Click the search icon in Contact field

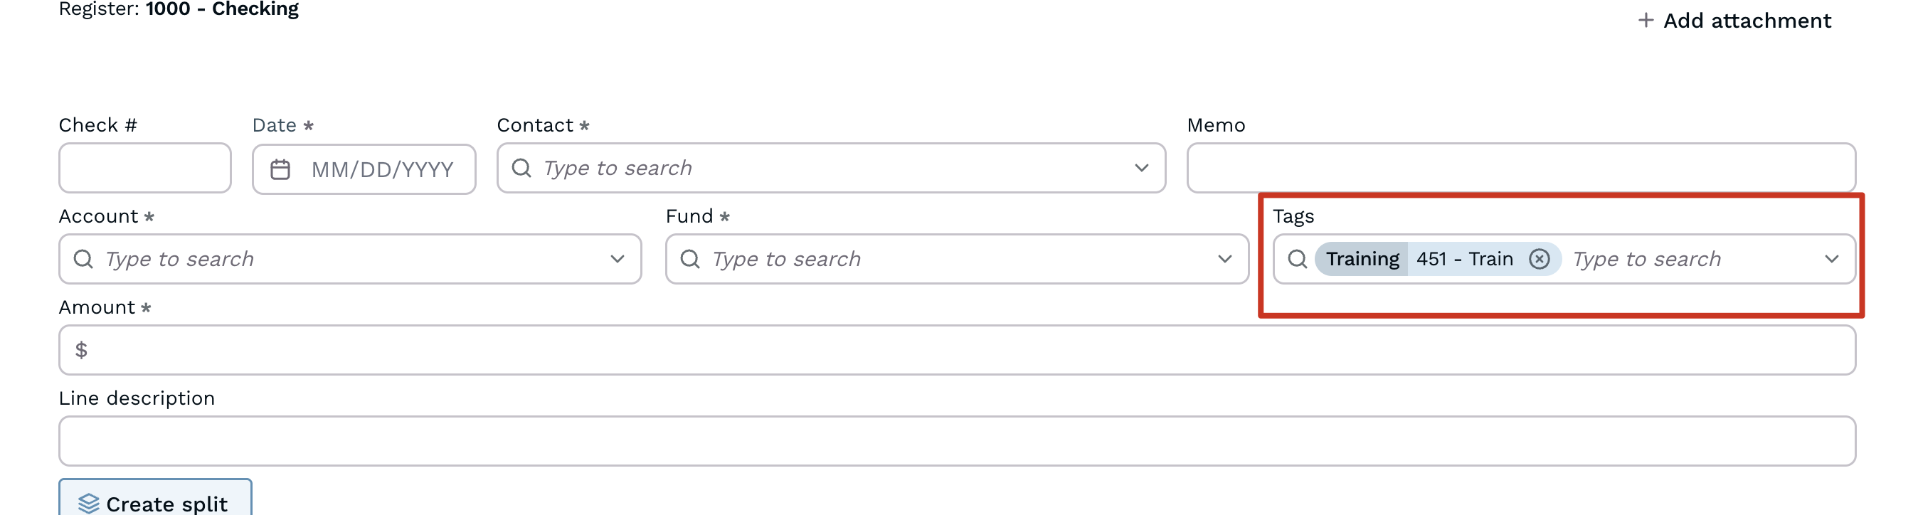521,168
